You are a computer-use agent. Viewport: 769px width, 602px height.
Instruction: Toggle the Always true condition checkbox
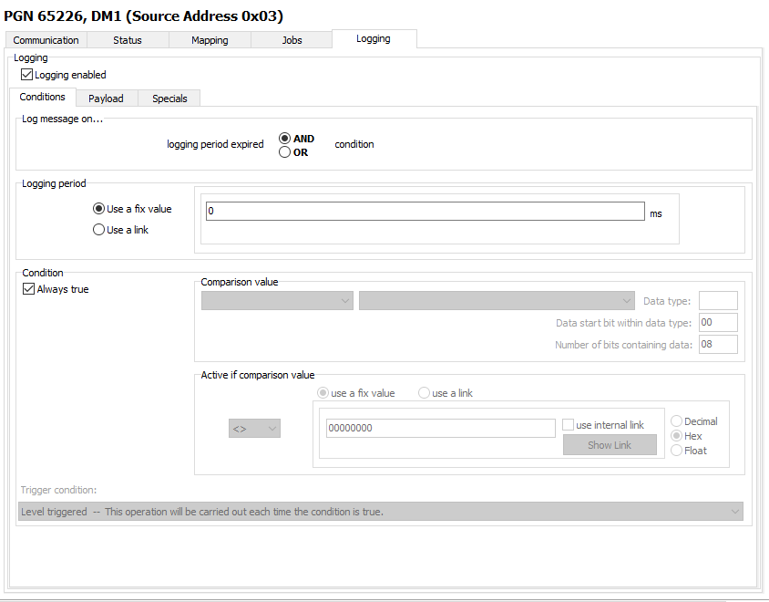[x=28, y=289]
